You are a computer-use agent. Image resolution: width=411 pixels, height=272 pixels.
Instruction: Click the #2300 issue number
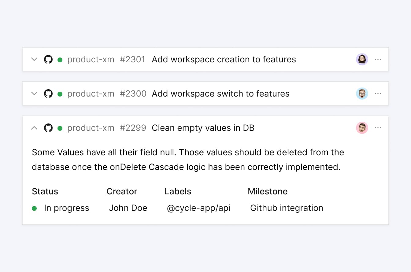pyautogui.click(x=133, y=94)
